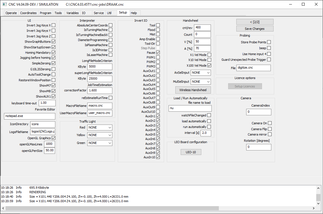Click the log scroll up arrow
Screen dimensions: 323x214
coord(318,188)
